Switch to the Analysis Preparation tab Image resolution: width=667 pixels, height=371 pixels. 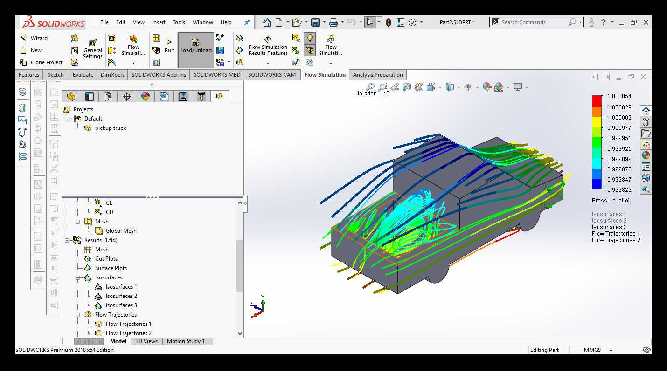click(x=378, y=75)
